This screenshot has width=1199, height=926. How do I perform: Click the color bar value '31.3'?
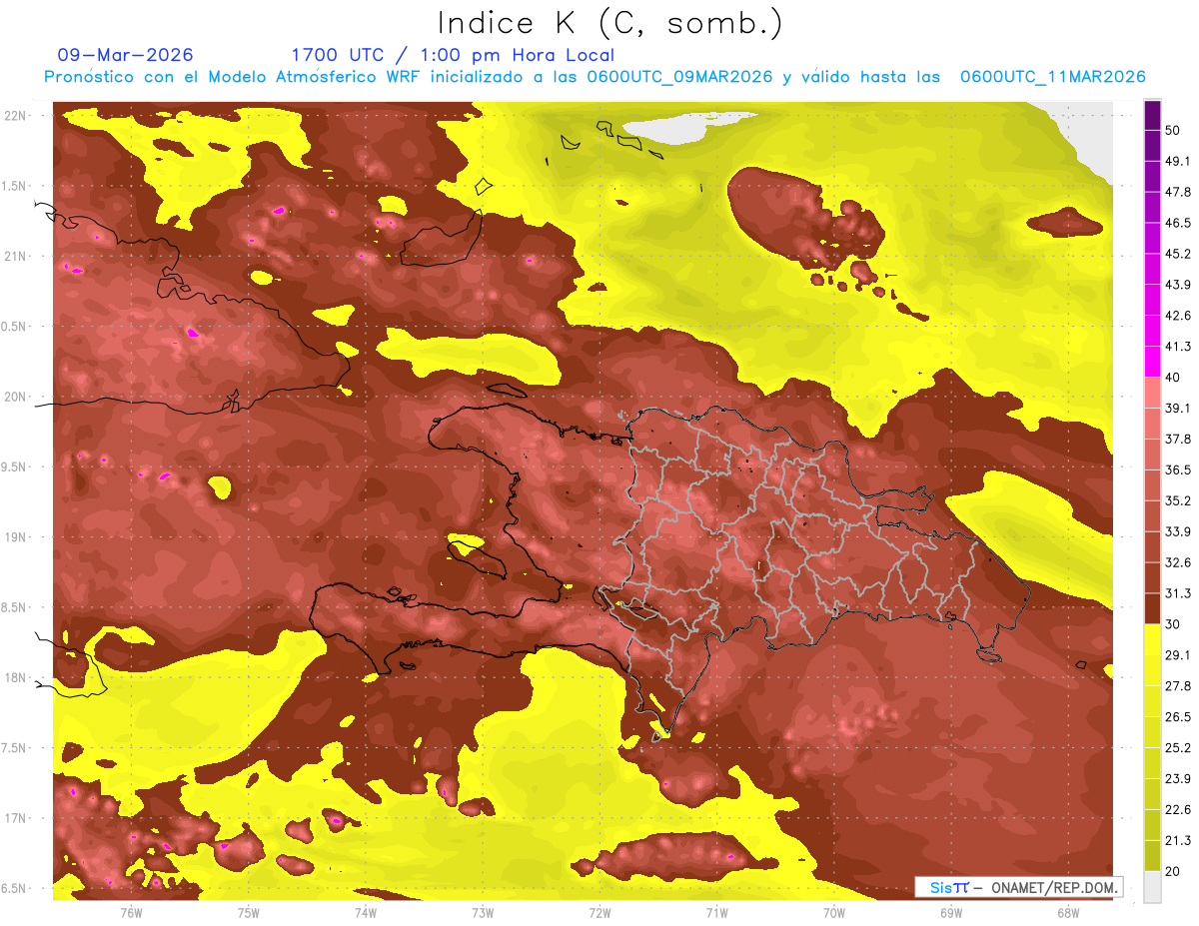(x=1178, y=593)
